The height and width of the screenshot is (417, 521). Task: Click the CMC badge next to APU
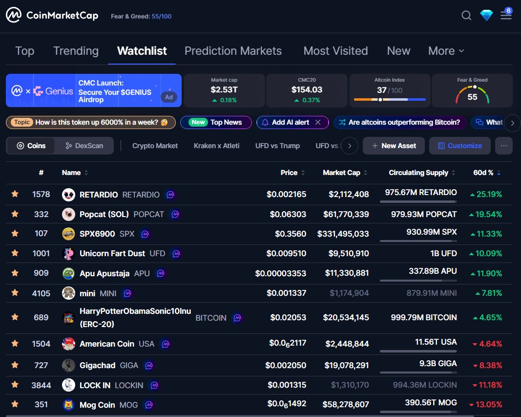coord(161,273)
